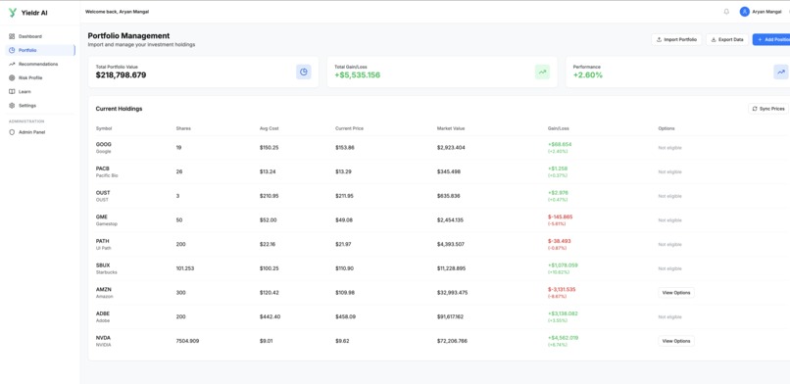Click the Admin Panel shield icon

coord(12,132)
